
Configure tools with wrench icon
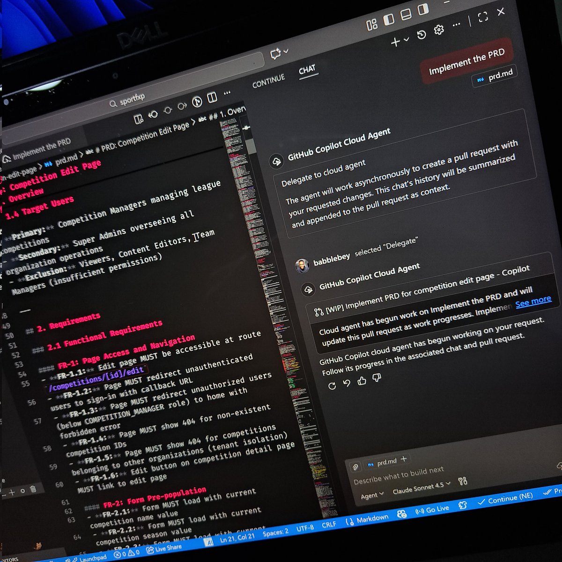(x=463, y=481)
